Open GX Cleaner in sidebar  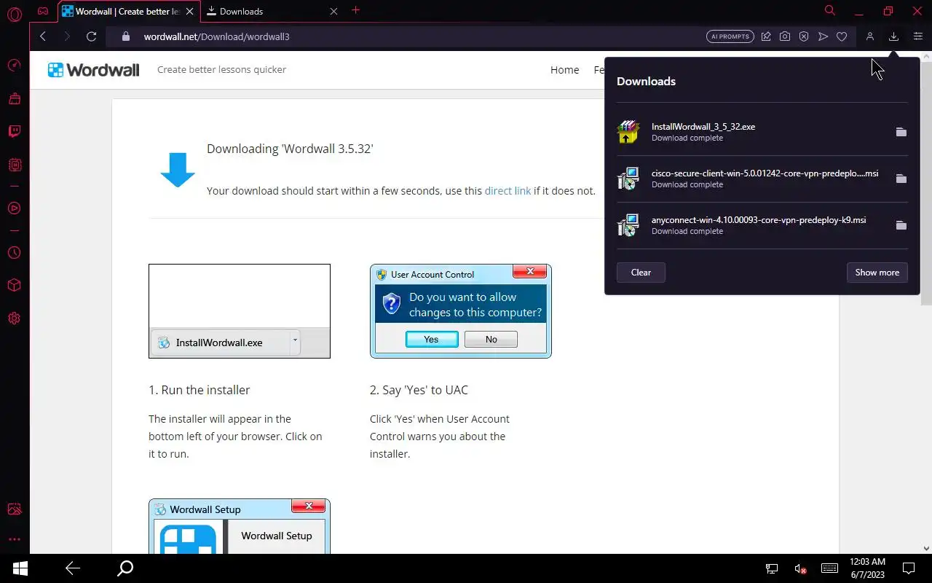click(x=14, y=98)
